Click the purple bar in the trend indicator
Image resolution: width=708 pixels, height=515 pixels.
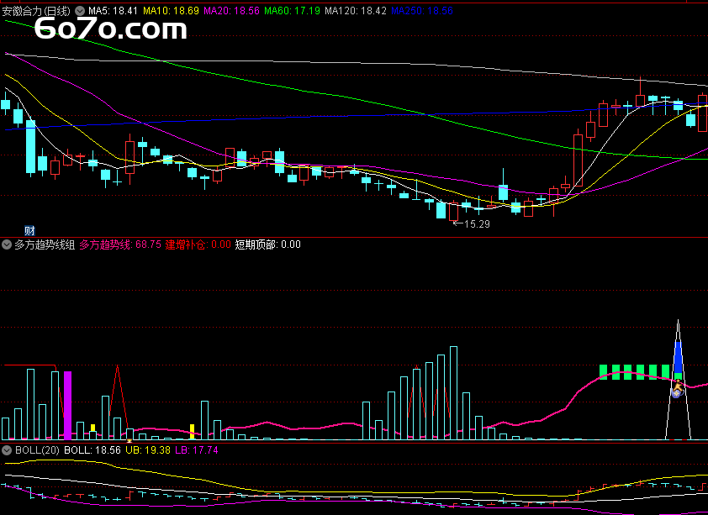click(x=68, y=406)
